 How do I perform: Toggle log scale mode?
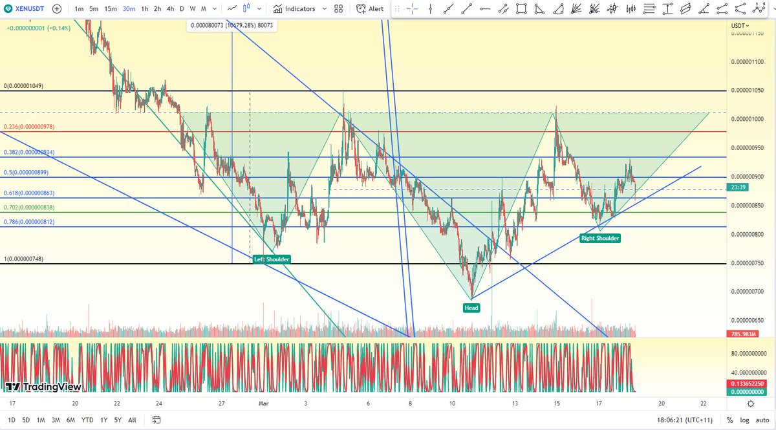[x=743, y=420]
